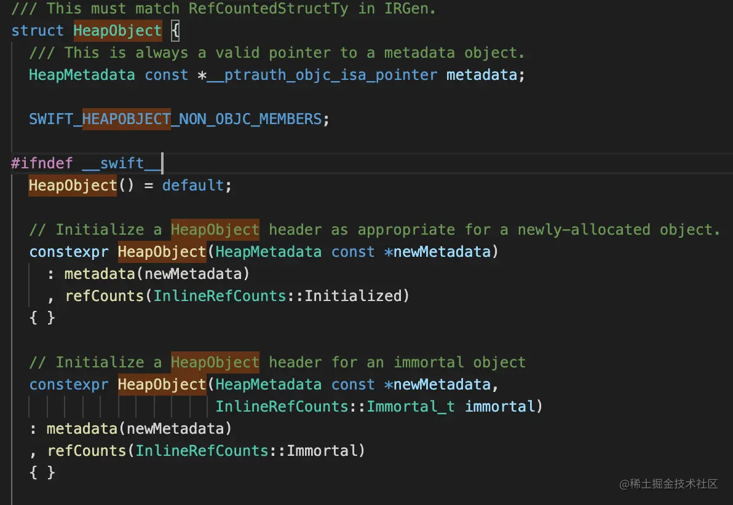
Task: Click newMetadata parameter in single-parameter constructor
Action: click(442, 252)
